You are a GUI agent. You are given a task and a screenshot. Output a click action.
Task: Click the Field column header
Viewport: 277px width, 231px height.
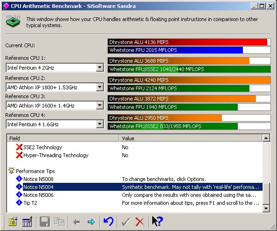click(63, 138)
